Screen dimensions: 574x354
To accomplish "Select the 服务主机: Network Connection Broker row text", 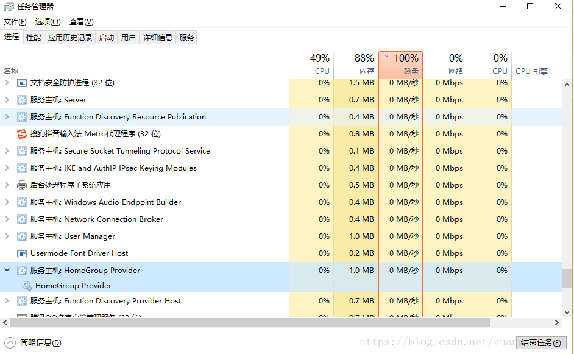I will coord(97,219).
